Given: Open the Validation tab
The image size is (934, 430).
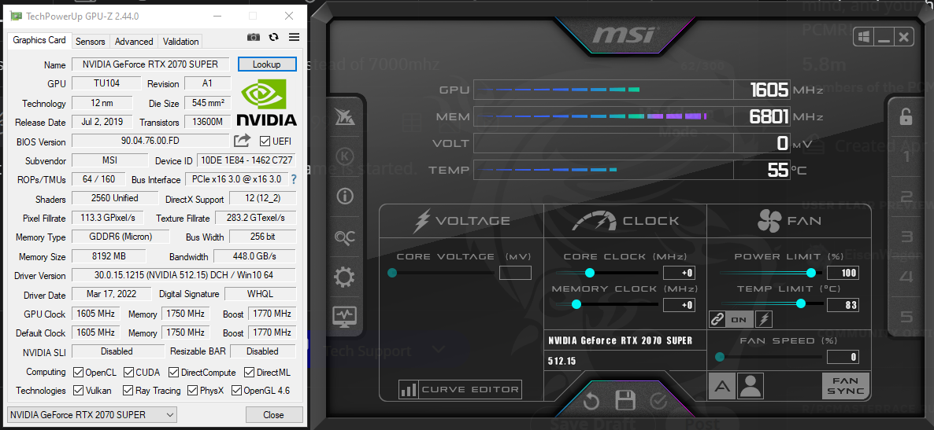Looking at the screenshot, I should [x=180, y=41].
